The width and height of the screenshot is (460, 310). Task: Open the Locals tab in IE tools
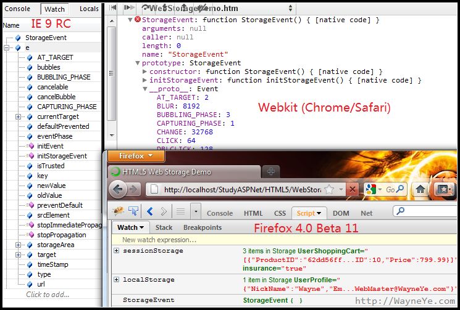[89, 9]
